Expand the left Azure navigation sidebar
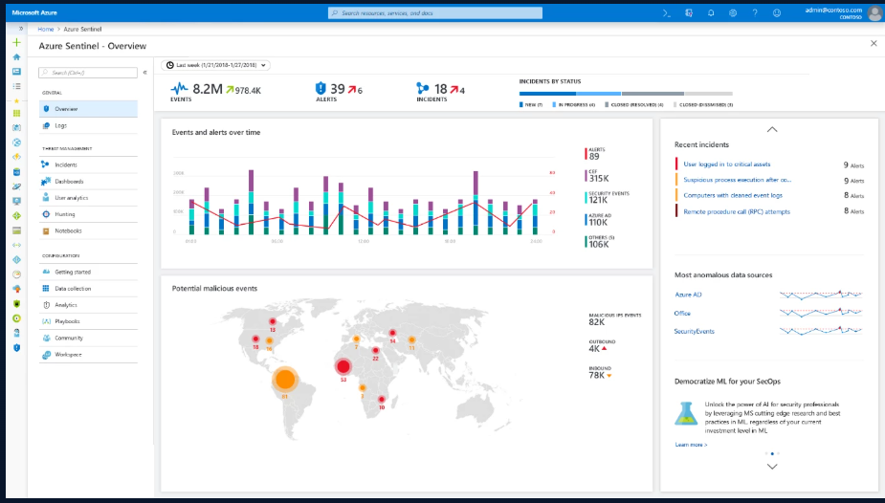 point(21,29)
